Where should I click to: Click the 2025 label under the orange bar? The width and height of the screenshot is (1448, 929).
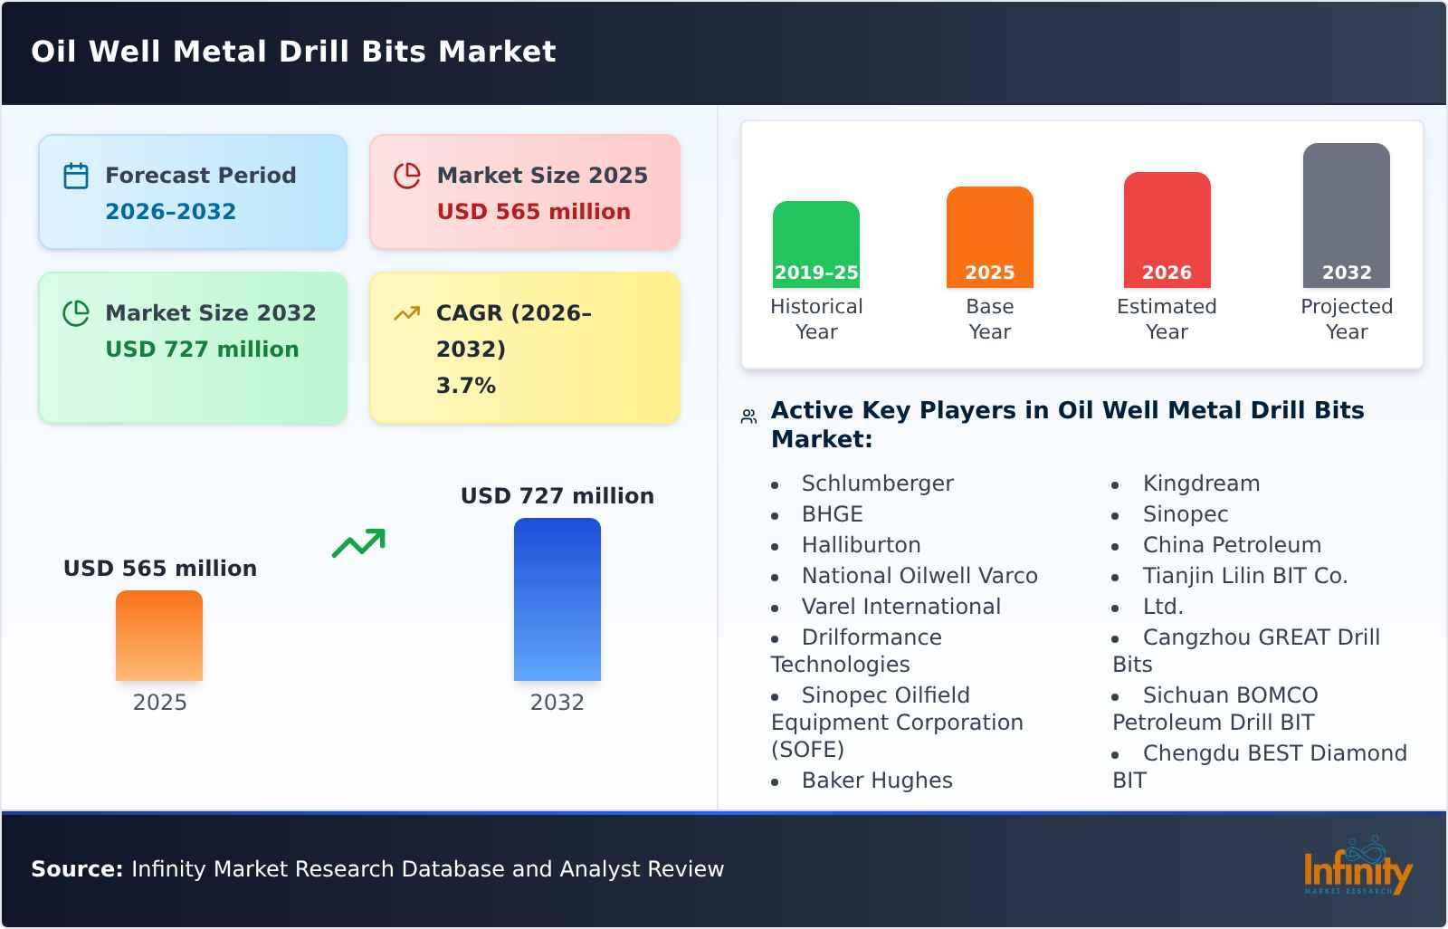[x=159, y=703]
